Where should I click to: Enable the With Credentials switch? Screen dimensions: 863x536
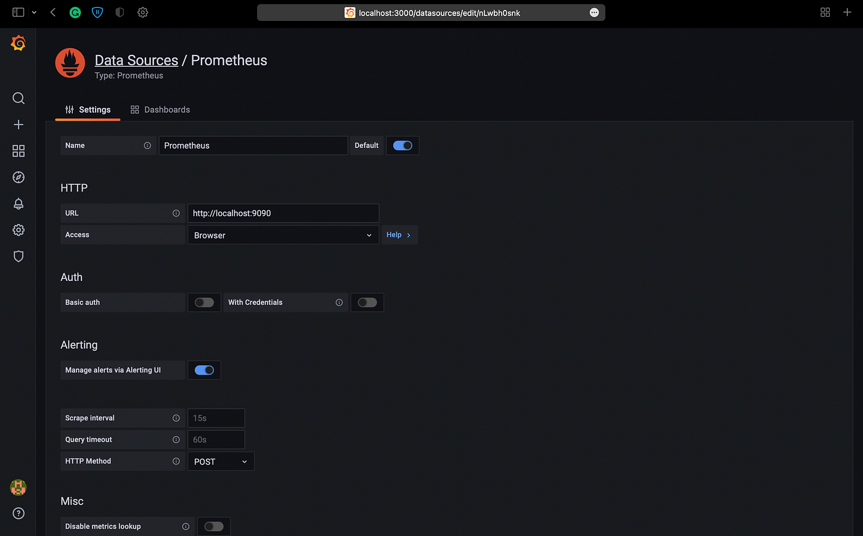point(367,303)
